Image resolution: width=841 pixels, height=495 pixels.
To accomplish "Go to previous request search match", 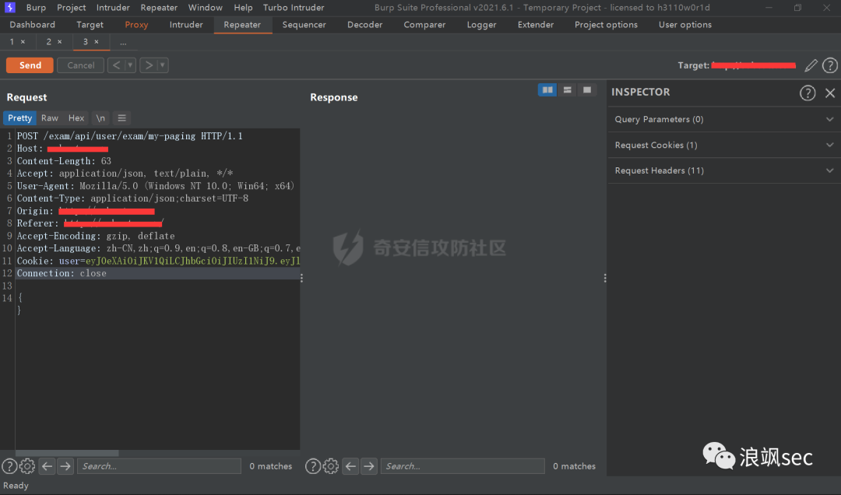I will 48,466.
